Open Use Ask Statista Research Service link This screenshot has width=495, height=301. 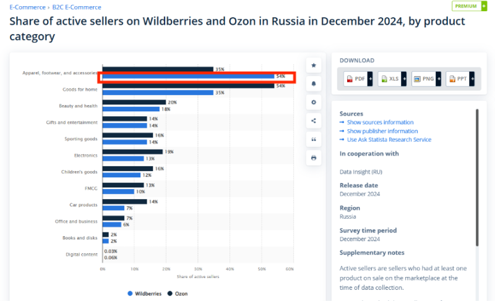(389, 140)
